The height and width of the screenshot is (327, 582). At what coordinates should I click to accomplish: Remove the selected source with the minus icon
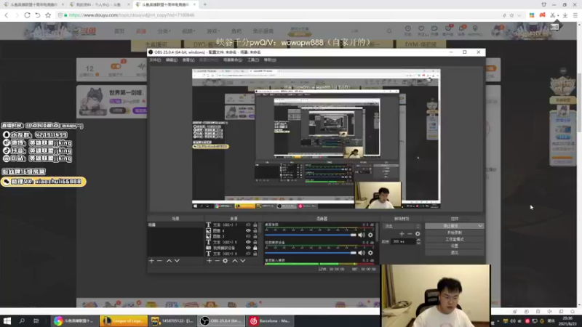[217, 261]
